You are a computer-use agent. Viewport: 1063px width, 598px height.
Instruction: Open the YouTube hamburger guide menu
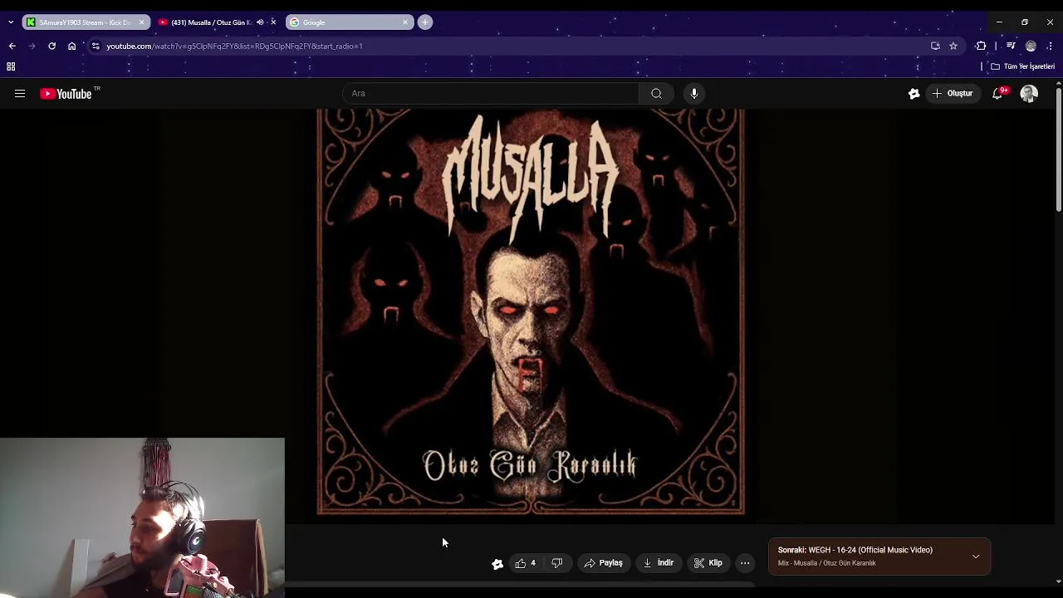pos(19,94)
